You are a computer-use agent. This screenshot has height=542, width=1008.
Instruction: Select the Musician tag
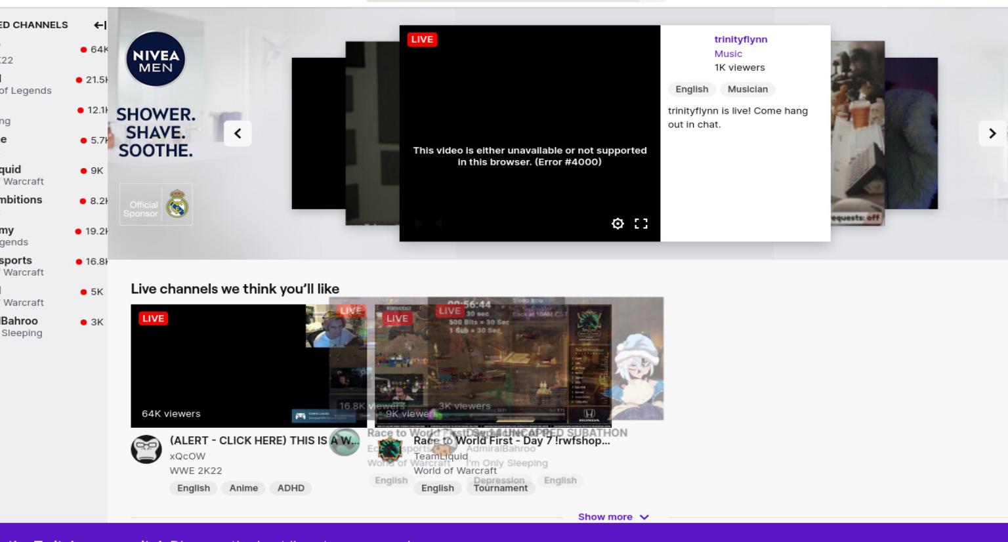747,89
